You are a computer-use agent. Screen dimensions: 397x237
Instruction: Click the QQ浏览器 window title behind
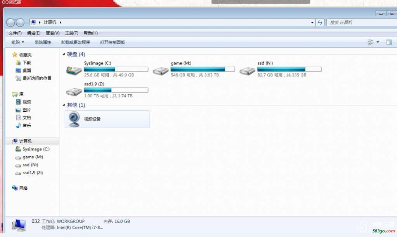coord(11,2)
